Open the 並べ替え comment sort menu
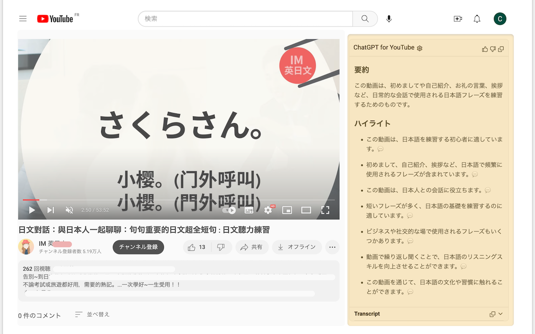Screen dimensions: 535x334 92,314
